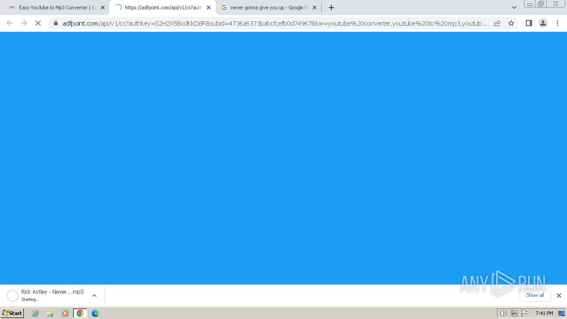This screenshot has height=319, width=567.
Task: Open Chrome three-dot menu
Action: (x=558, y=23)
